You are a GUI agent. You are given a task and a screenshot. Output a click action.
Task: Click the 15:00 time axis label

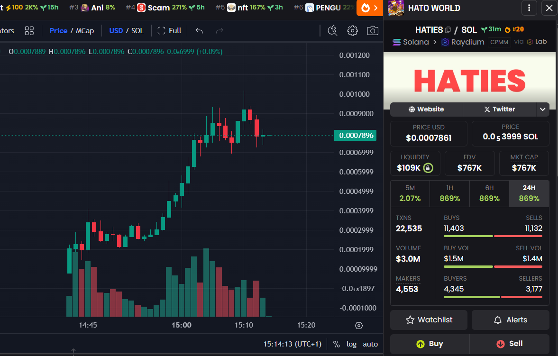tap(182, 325)
